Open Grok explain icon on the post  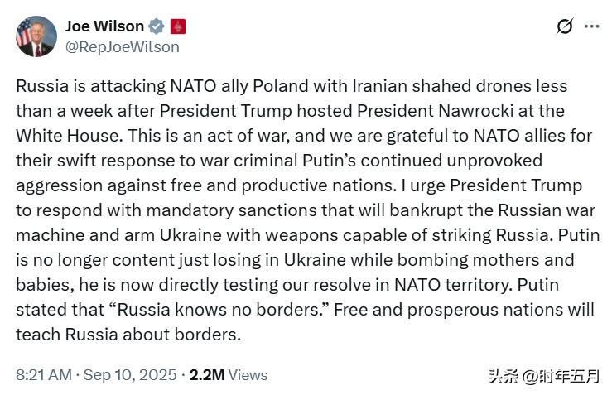(x=565, y=26)
